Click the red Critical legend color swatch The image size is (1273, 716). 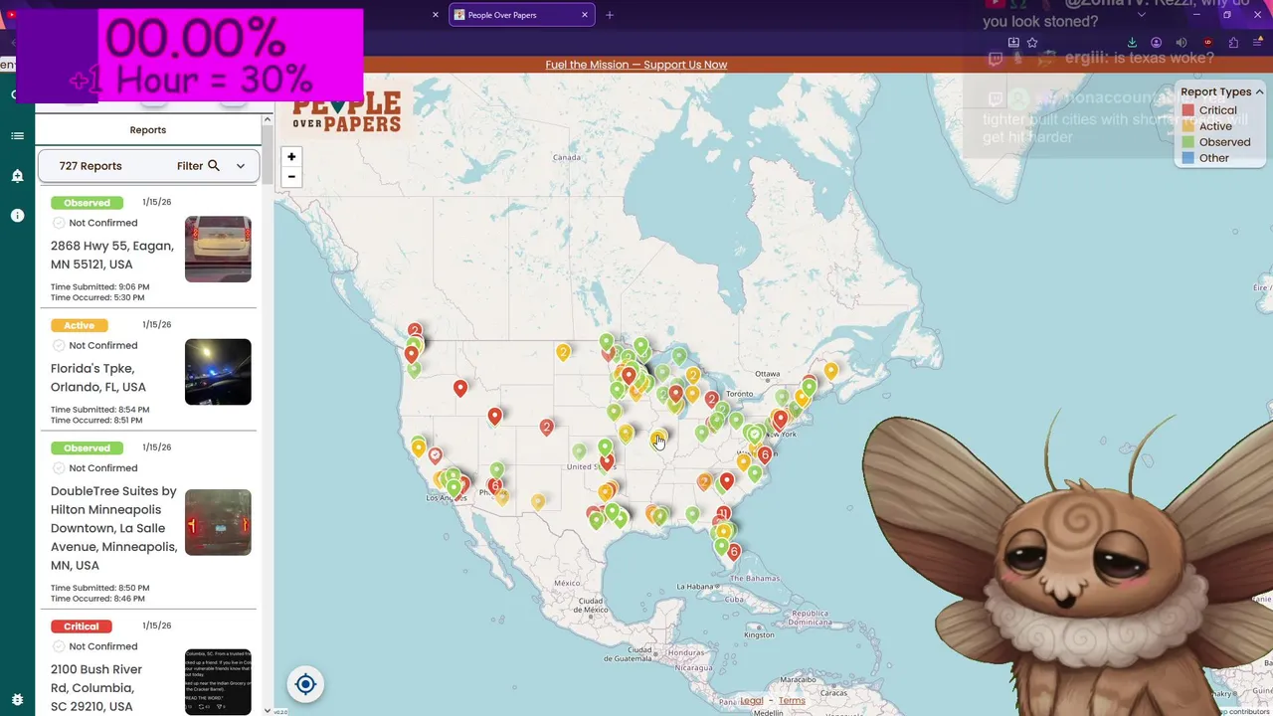pos(1187,110)
